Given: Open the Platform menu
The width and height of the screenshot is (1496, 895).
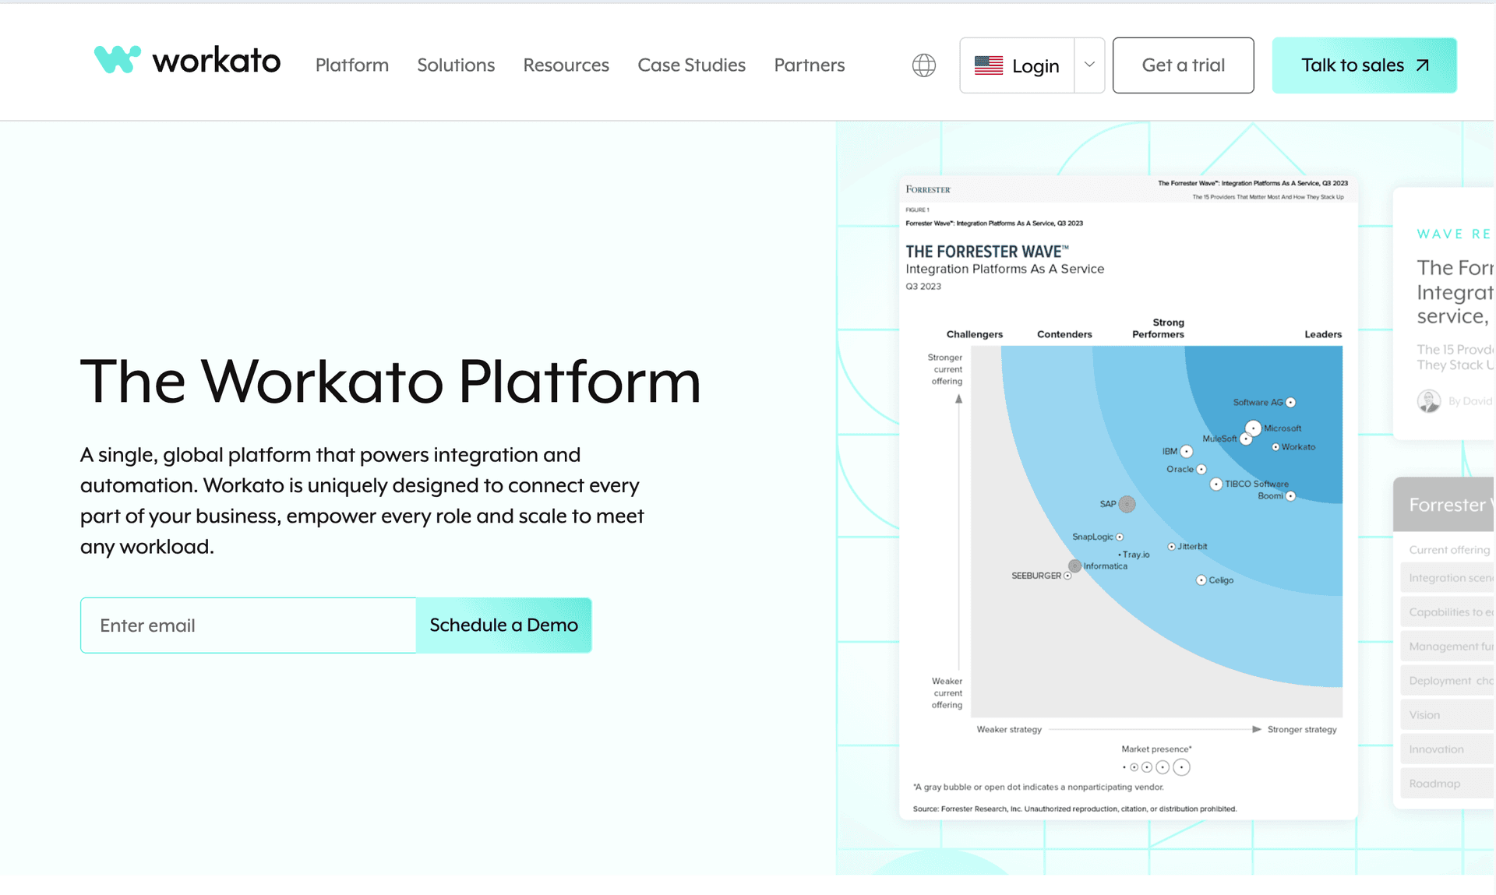Looking at the screenshot, I should coord(352,65).
